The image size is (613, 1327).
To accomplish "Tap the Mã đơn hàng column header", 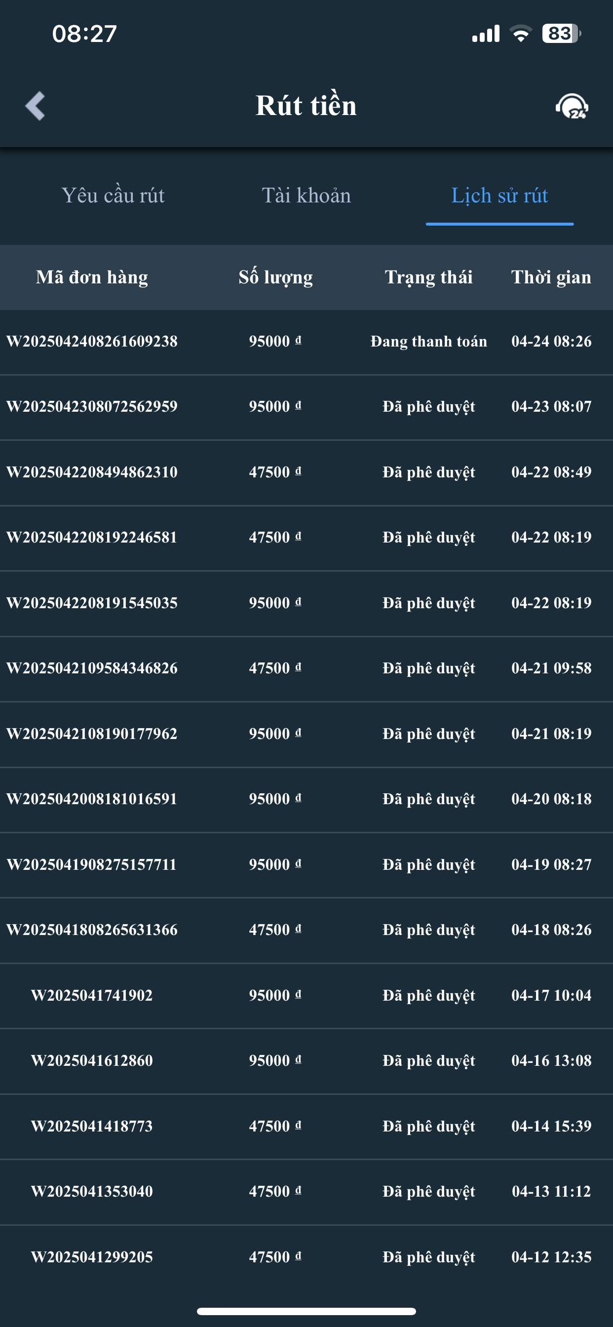I will 92,277.
